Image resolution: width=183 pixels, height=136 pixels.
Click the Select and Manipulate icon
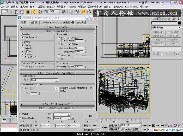[71, 12]
